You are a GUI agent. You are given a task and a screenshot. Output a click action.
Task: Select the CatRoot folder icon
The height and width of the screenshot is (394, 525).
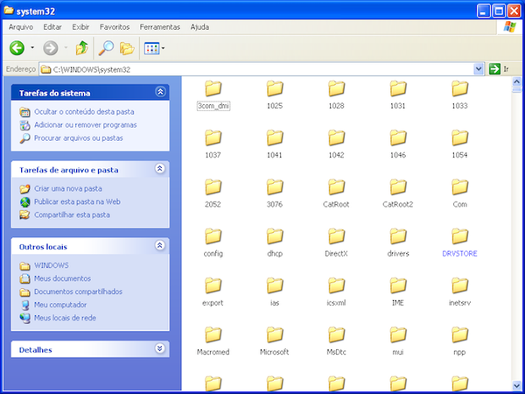tap(336, 187)
